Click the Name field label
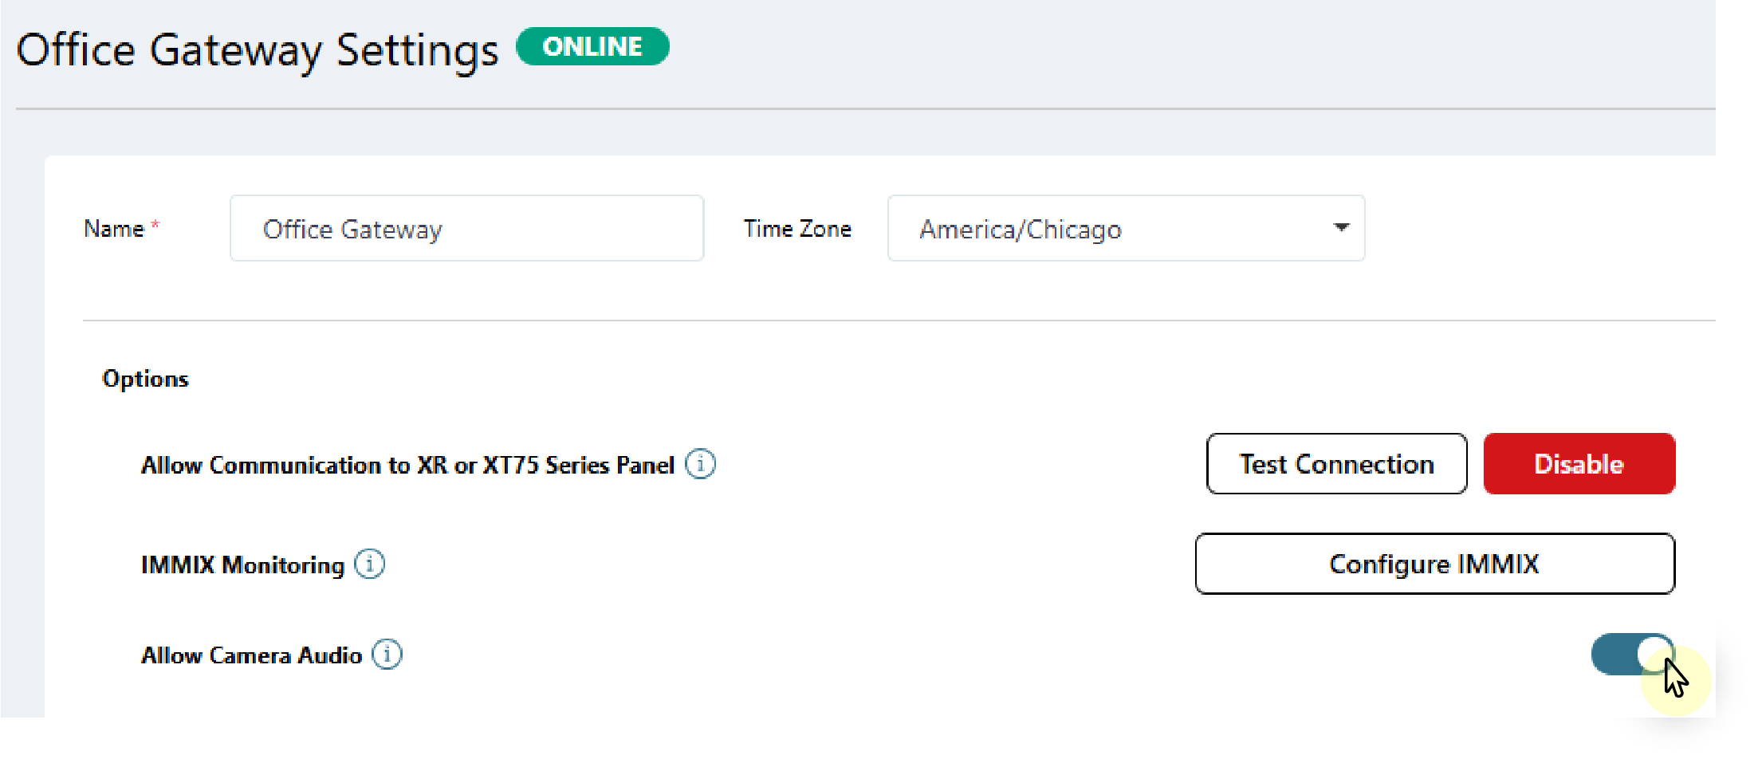This screenshot has height=767, width=1762. coord(113,229)
